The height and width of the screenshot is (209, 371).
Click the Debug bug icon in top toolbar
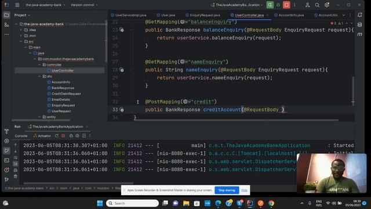(x=278, y=5)
